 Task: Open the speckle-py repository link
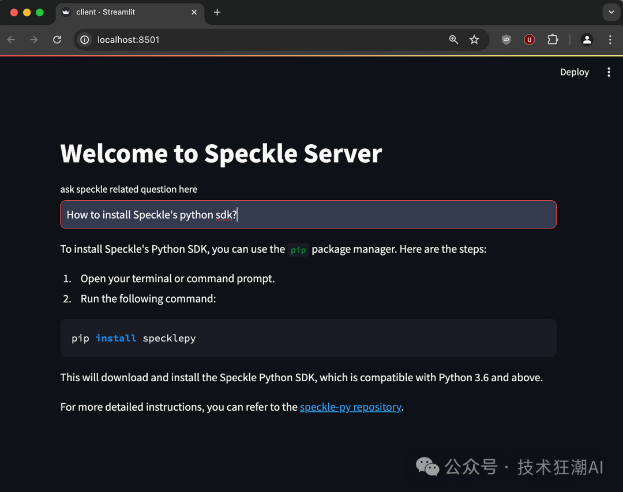[x=350, y=407]
